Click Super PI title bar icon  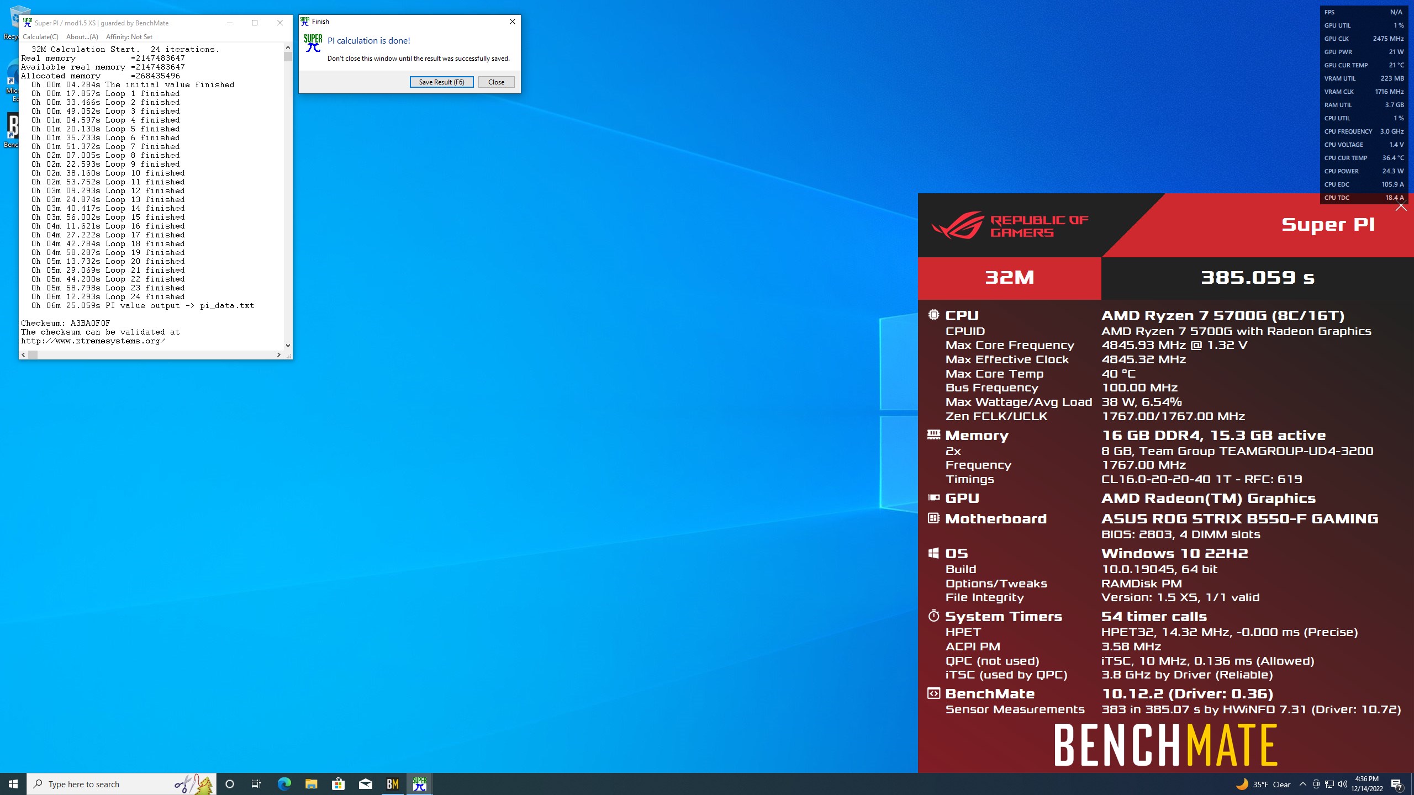tap(27, 23)
